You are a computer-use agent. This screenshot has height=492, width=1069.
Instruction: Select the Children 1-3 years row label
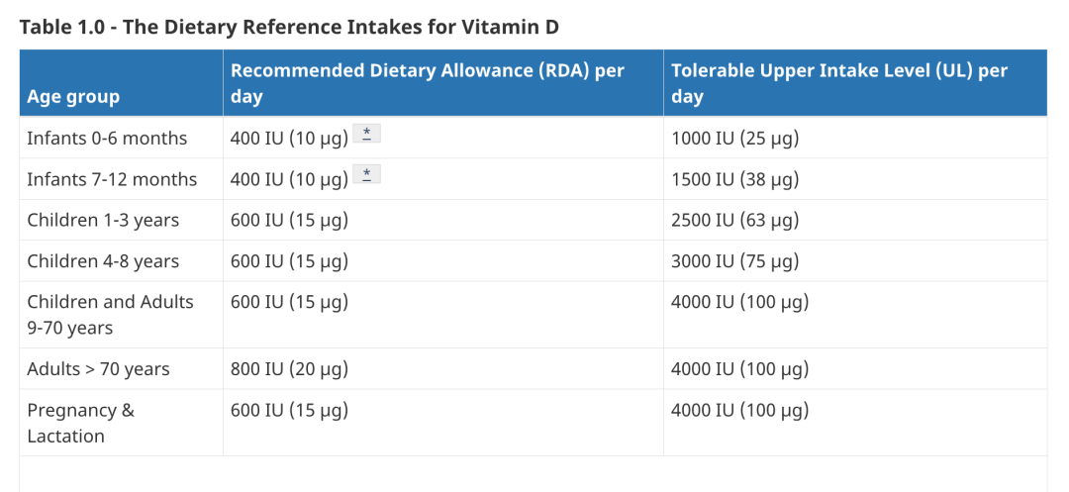(x=103, y=220)
